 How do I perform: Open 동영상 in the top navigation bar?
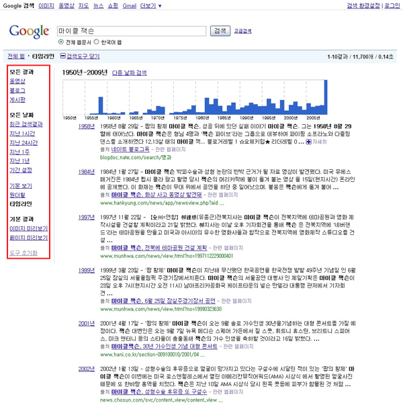[66, 6]
